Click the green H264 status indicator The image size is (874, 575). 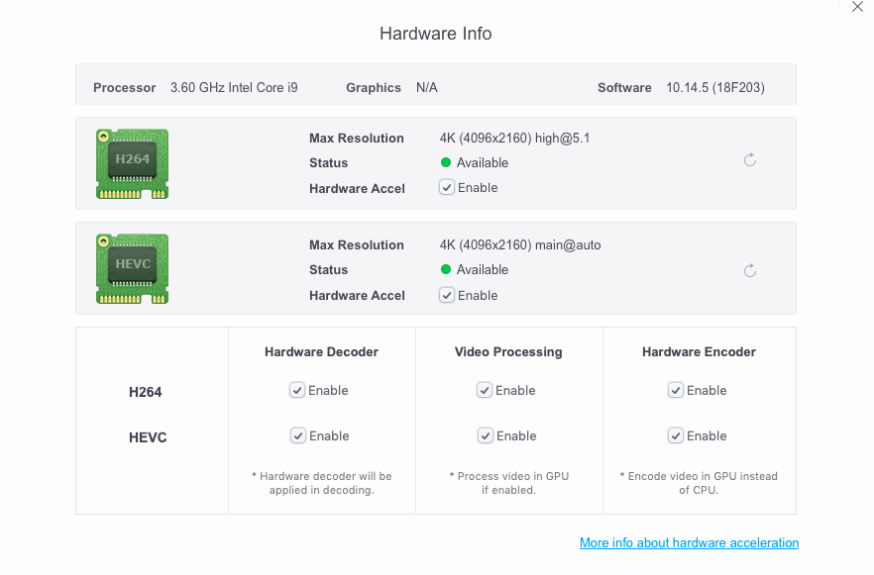click(x=446, y=162)
